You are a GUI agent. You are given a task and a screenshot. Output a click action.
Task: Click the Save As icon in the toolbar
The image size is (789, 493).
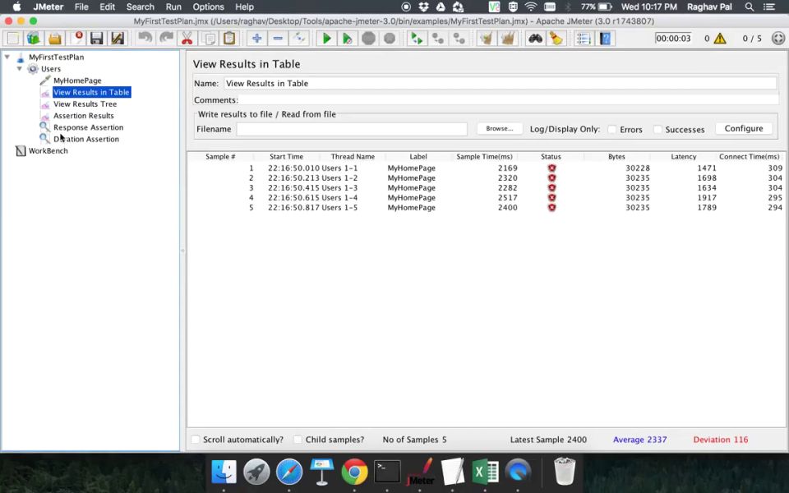coord(118,39)
